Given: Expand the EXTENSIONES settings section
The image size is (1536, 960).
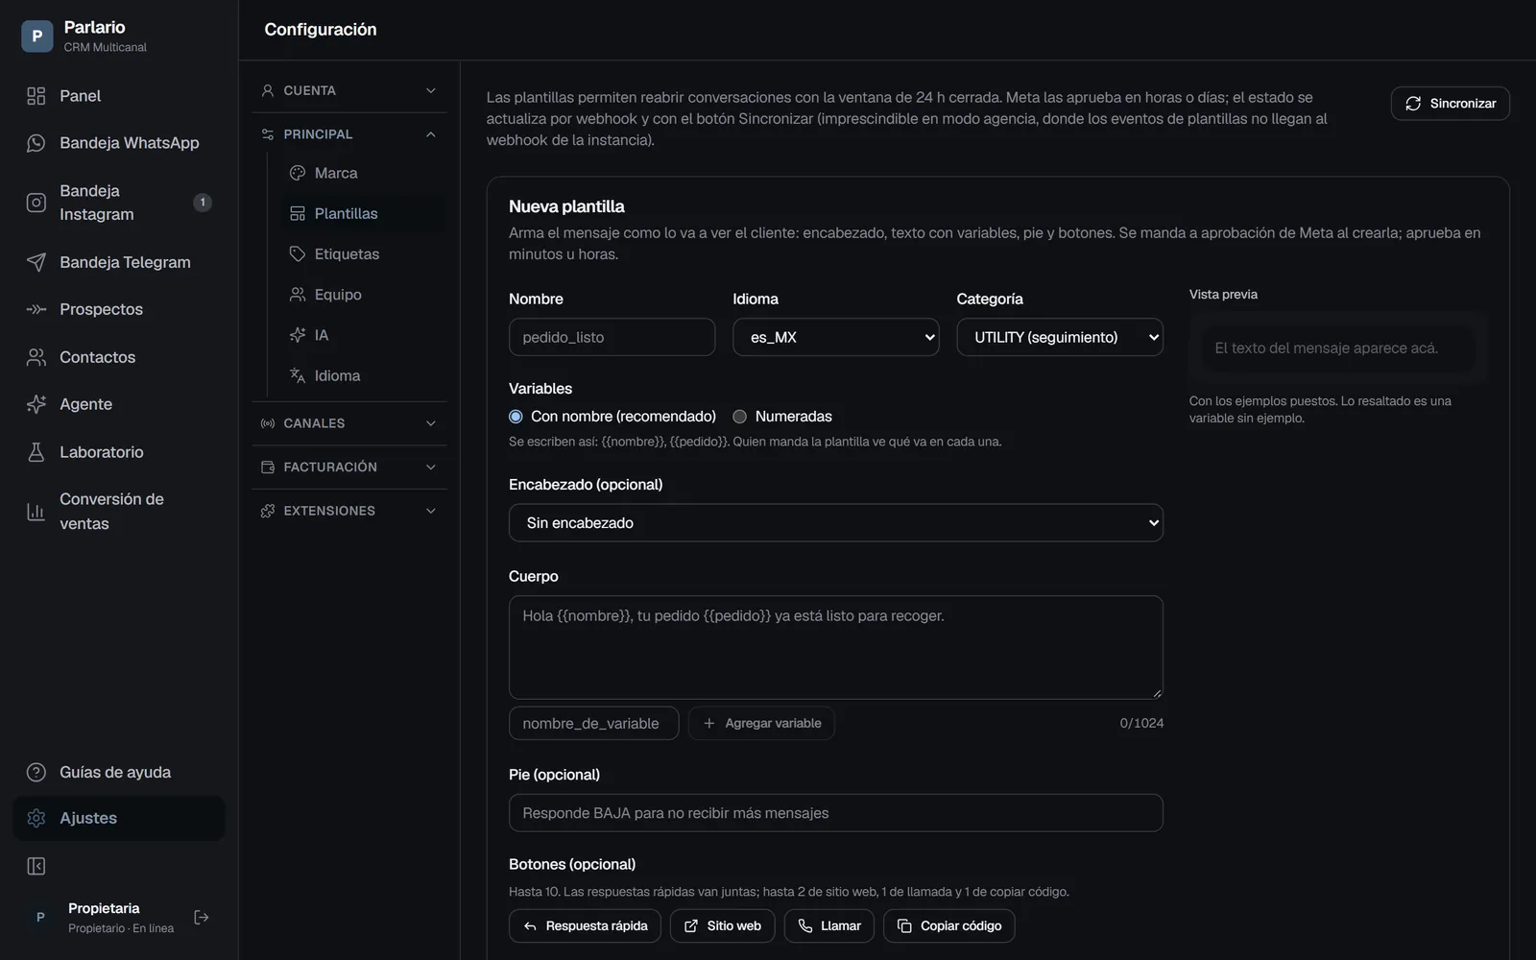Looking at the screenshot, I should [349, 511].
